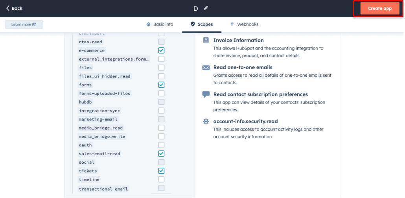Click the Invoice Information heading
The height and width of the screenshot is (198, 405).
coord(238,40)
